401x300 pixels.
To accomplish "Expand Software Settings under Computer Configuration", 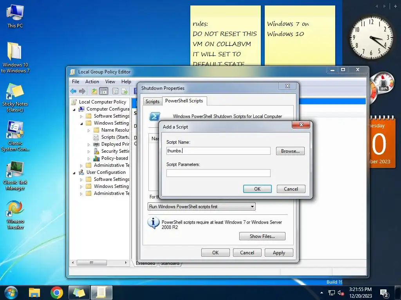I will [81, 116].
